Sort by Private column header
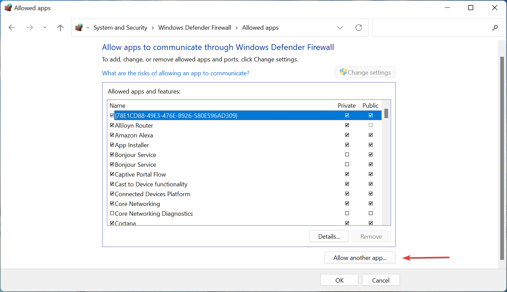Viewport: 507px width, 292px height. coord(347,106)
